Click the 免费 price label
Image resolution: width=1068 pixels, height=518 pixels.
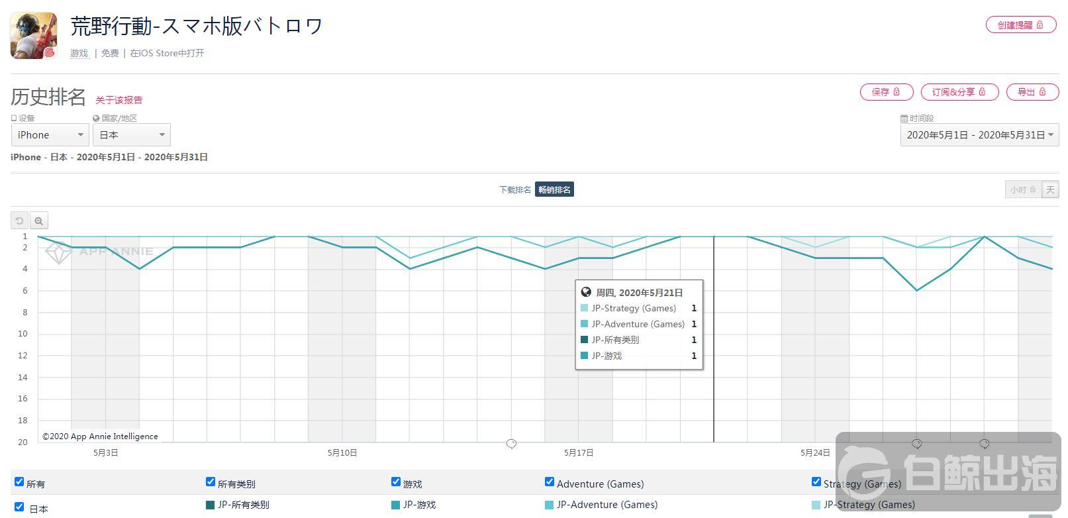110,53
